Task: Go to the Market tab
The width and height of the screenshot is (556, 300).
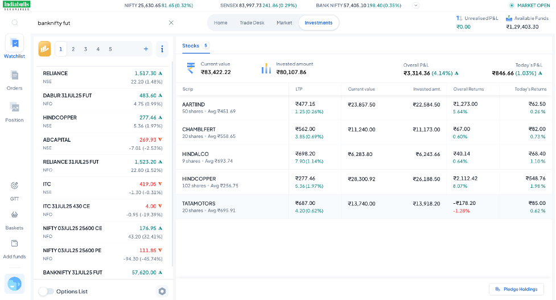Action: click(x=285, y=23)
